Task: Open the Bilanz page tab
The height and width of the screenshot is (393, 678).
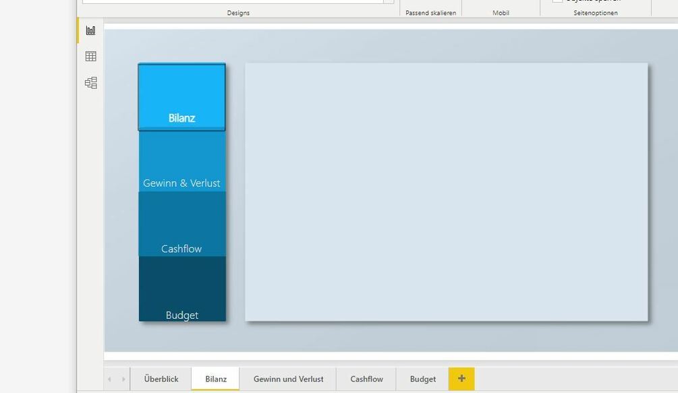Action: click(215, 379)
